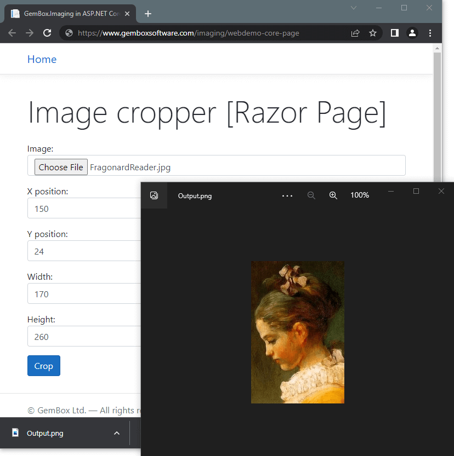
Task: Expand the tab search chevron
Action: [354, 8]
